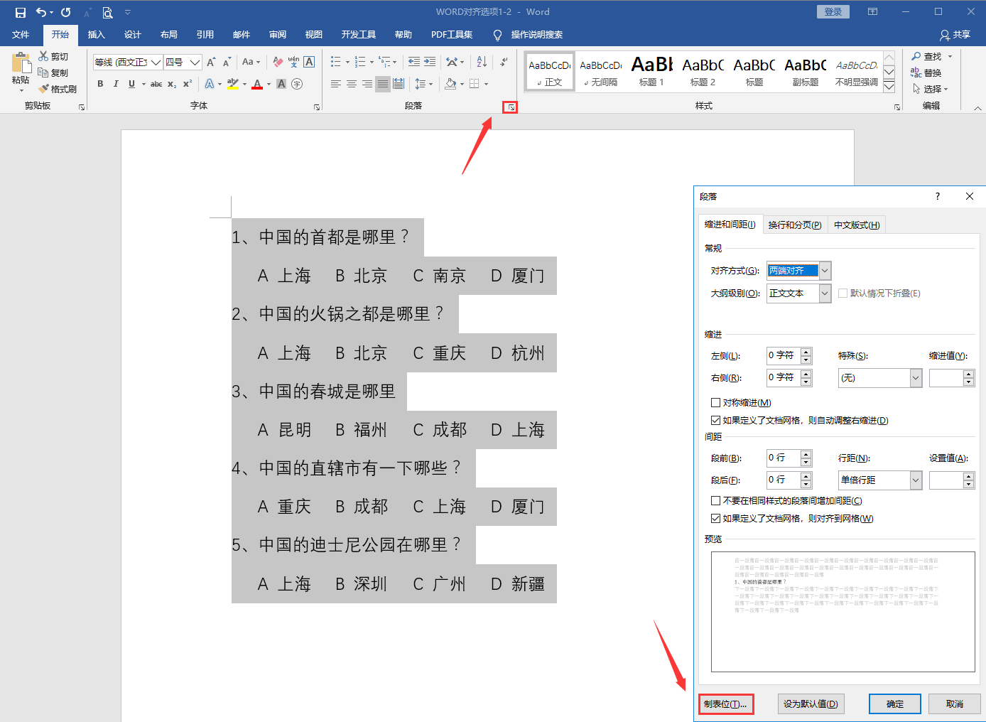Click the font color A swatch
The height and width of the screenshot is (722, 986).
coord(257,84)
